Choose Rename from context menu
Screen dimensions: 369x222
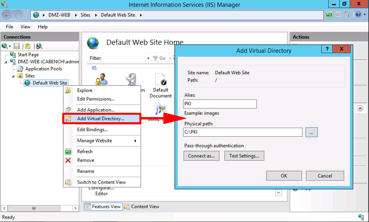click(102, 171)
